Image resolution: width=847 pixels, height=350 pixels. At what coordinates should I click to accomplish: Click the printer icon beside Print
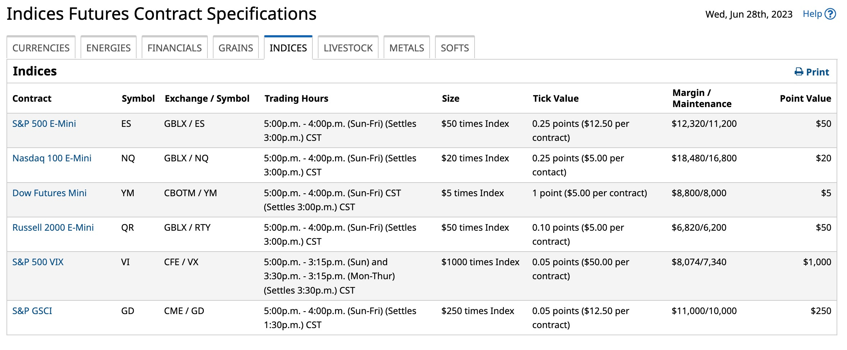(x=799, y=72)
